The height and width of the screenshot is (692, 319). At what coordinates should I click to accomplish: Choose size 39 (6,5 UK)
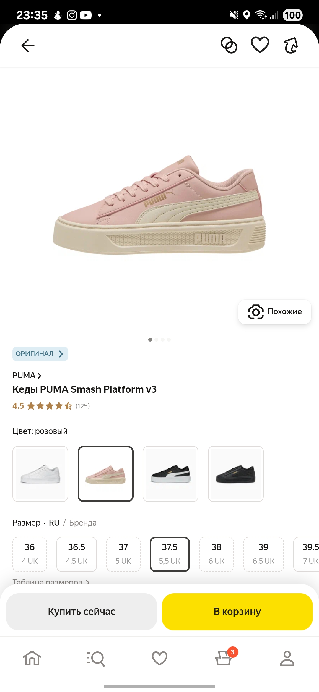263,554
